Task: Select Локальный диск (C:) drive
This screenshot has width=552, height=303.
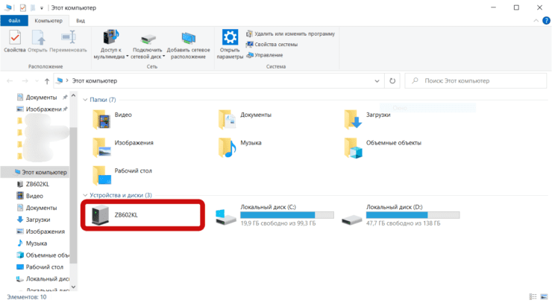Action: point(275,215)
